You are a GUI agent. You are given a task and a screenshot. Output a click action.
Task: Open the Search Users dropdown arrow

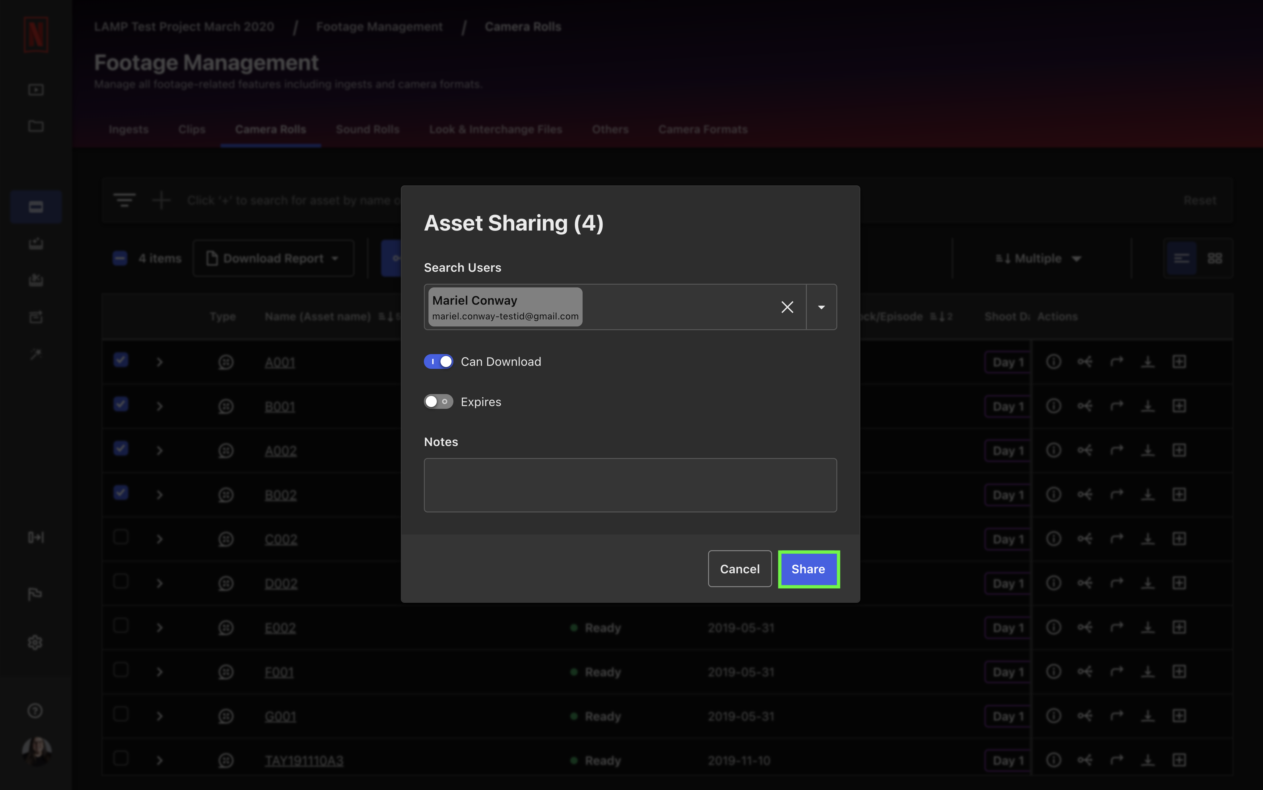(x=821, y=307)
